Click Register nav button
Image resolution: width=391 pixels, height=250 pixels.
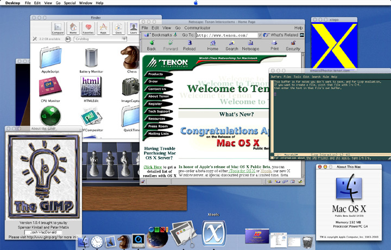tap(157, 104)
